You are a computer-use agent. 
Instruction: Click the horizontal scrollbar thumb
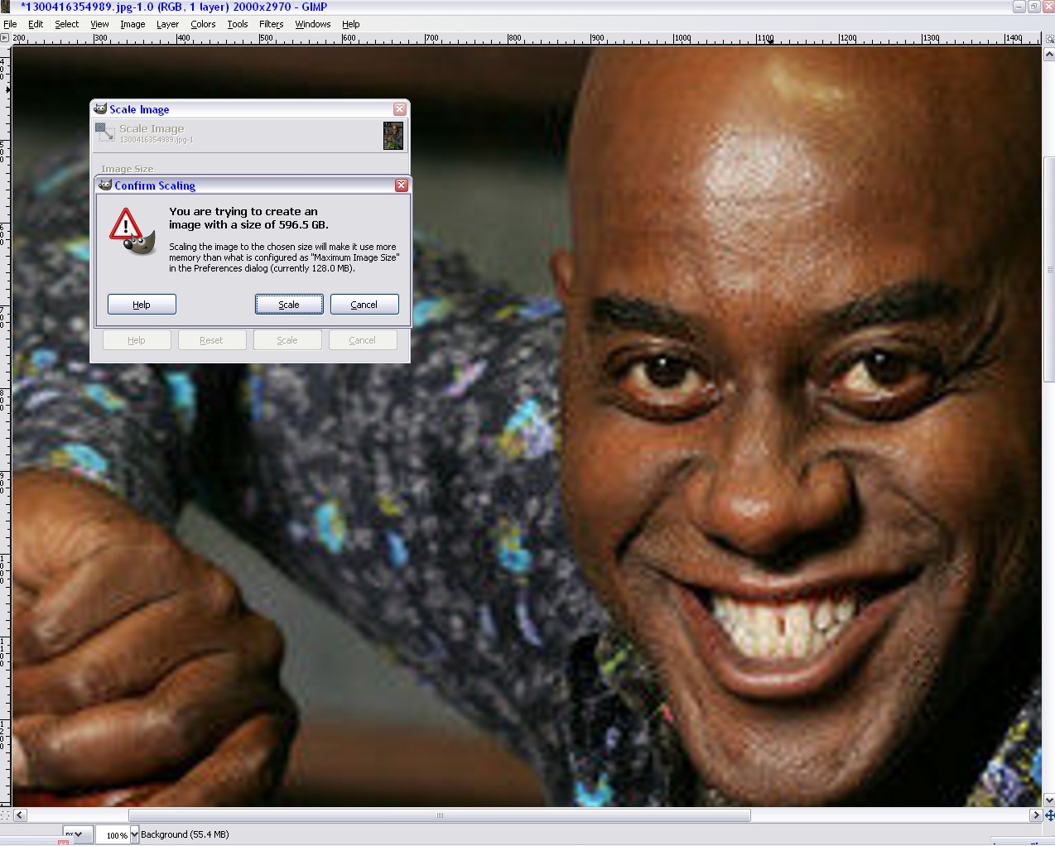[x=440, y=815]
